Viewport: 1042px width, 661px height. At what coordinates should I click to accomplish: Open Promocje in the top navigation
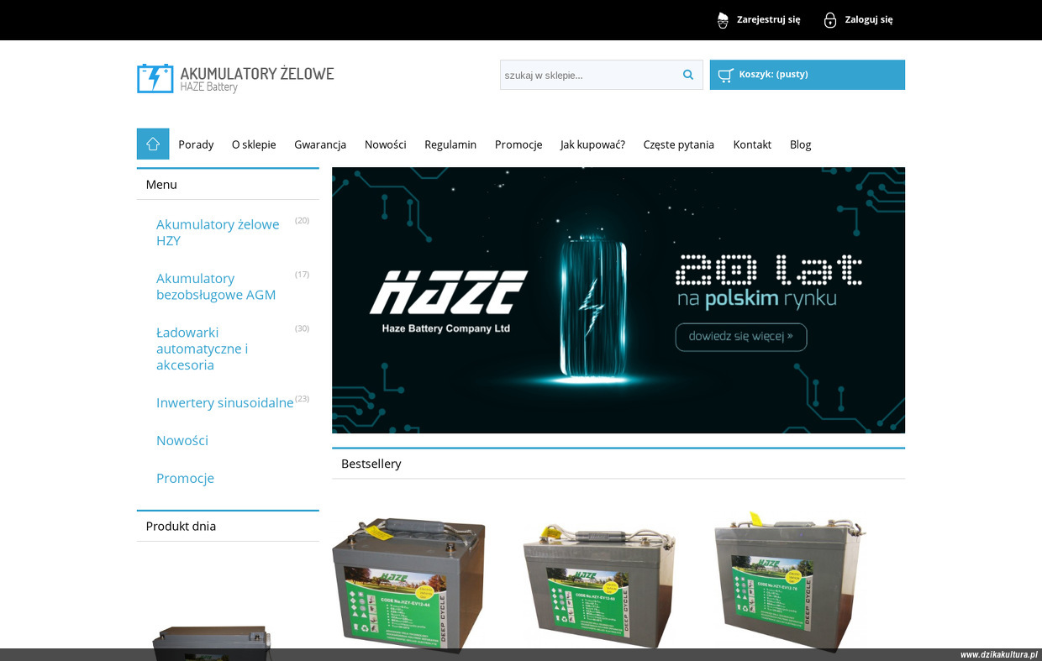518,144
